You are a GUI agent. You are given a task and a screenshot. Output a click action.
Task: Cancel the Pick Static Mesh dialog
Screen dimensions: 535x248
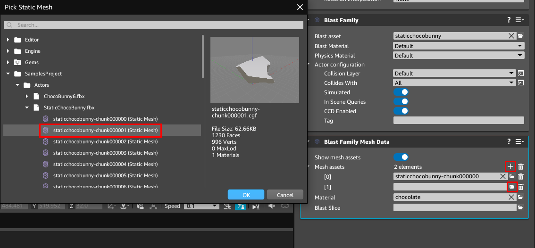[x=285, y=195]
